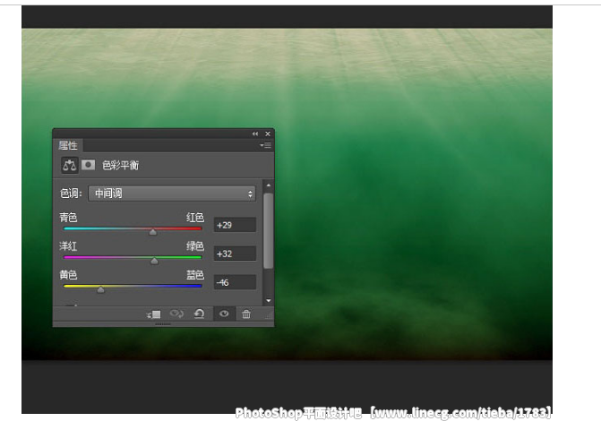
Task: Click the yellow-blue slider handle
Action: 100,289
